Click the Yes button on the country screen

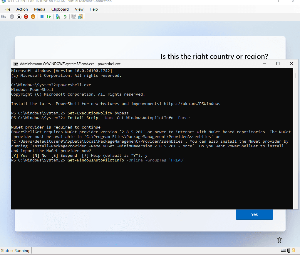pyautogui.click(x=254, y=214)
